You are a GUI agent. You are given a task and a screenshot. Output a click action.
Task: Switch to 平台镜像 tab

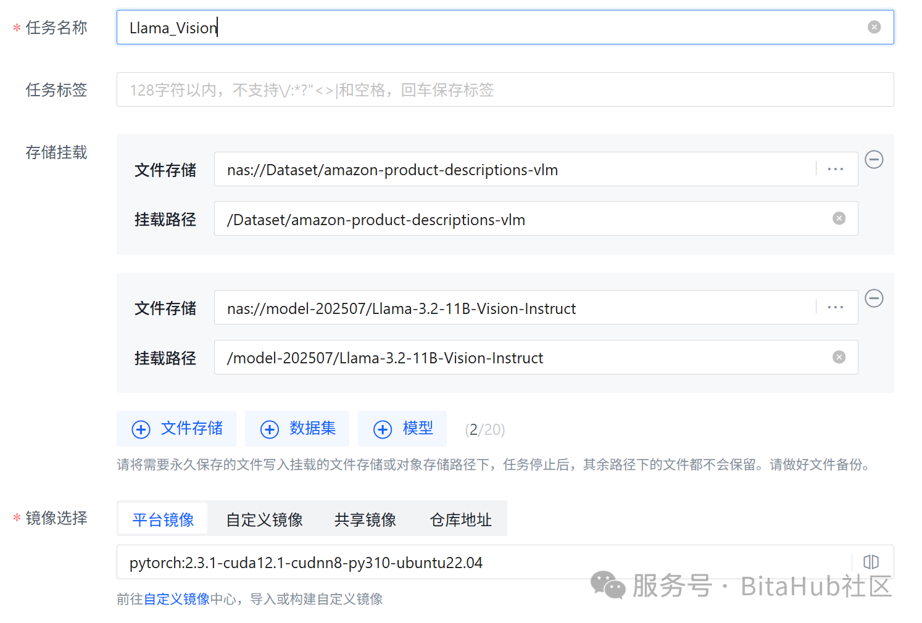163,519
